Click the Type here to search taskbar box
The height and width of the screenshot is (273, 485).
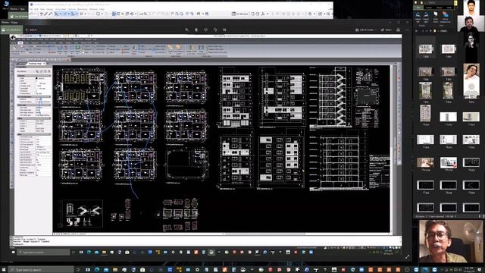click(x=40, y=270)
